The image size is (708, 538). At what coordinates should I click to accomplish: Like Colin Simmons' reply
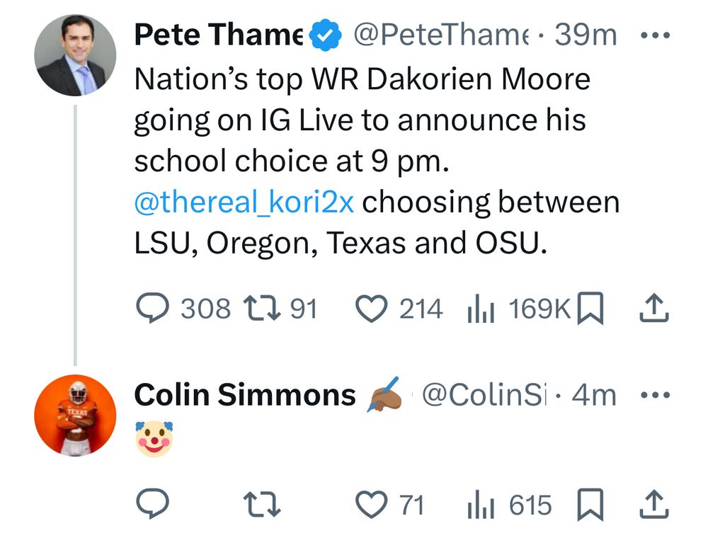(x=369, y=505)
